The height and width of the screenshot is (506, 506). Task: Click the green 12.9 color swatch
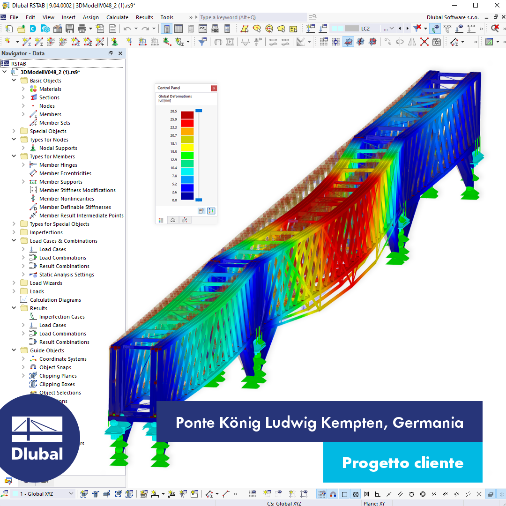point(187,156)
